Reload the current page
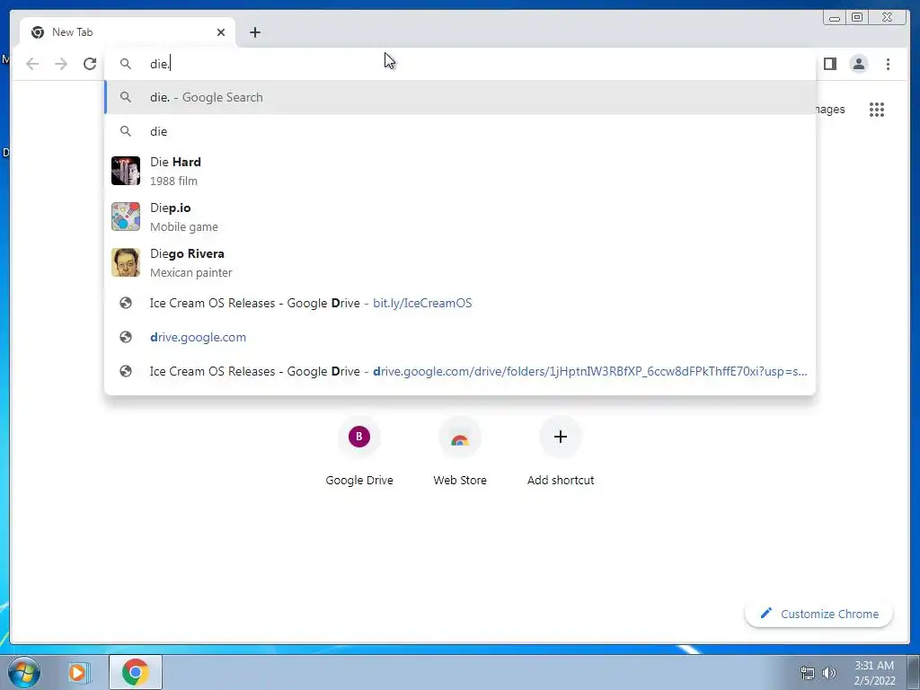 (x=90, y=64)
